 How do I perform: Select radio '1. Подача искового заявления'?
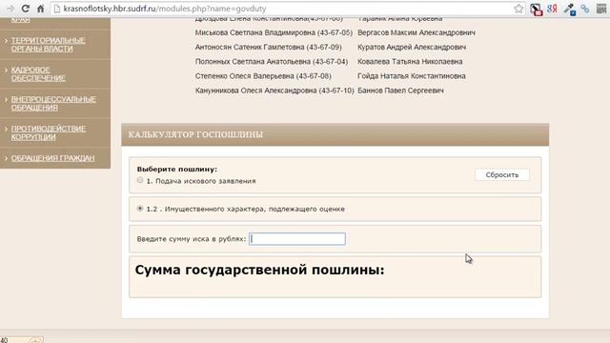(x=140, y=180)
